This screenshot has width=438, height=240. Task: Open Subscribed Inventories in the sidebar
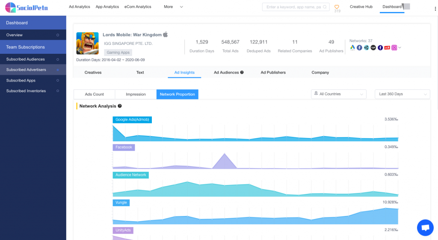(33, 91)
